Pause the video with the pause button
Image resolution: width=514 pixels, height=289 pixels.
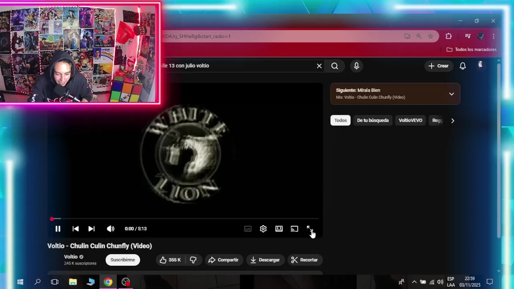(x=58, y=229)
